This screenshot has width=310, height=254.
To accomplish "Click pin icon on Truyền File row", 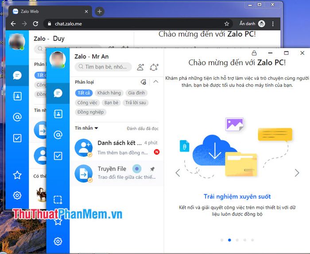I will pyautogui.click(x=152, y=169).
